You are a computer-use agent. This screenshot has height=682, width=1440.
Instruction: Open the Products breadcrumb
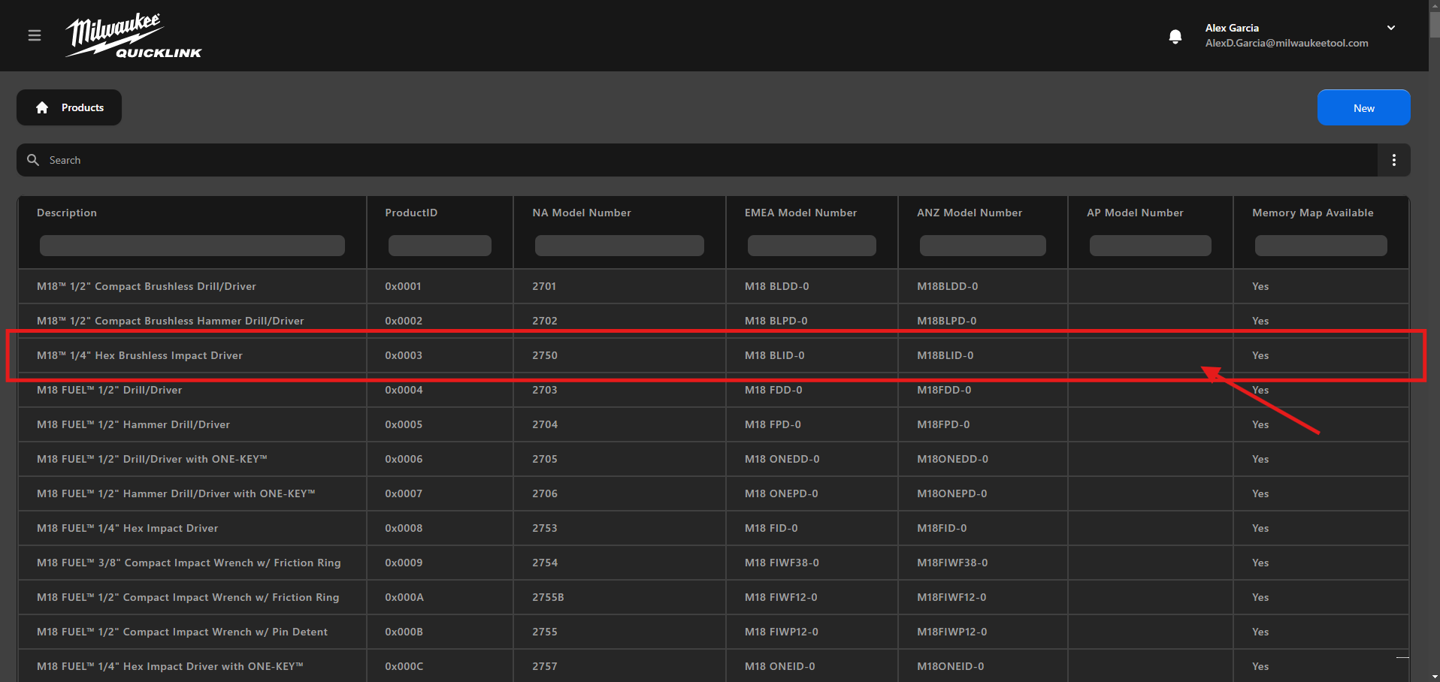pyautogui.click(x=69, y=107)
